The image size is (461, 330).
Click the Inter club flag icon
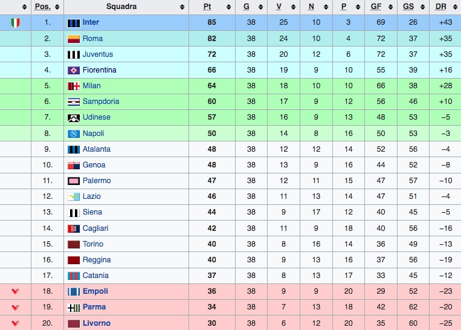pos(74,23)
